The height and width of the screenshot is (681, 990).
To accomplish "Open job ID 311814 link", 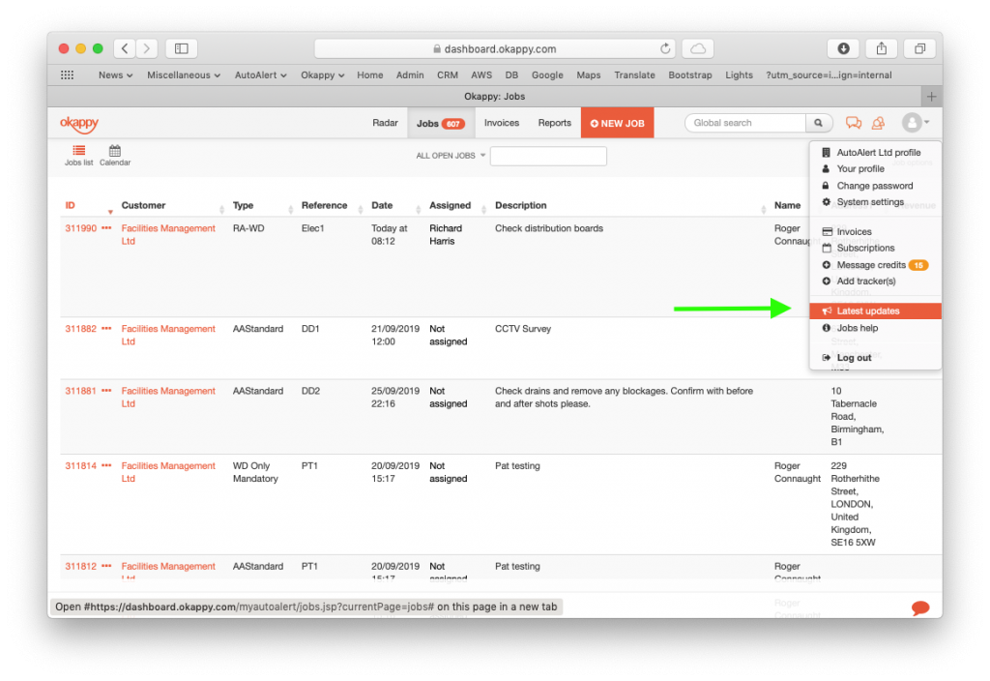I will (81, 465).
